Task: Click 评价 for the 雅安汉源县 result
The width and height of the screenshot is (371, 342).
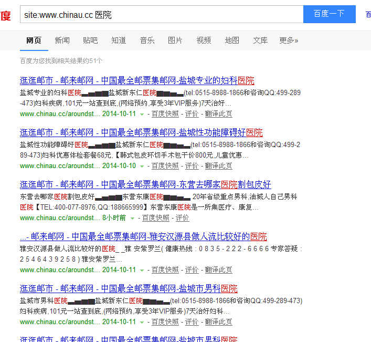Action: pyautogui.click(x=192, y=270)
